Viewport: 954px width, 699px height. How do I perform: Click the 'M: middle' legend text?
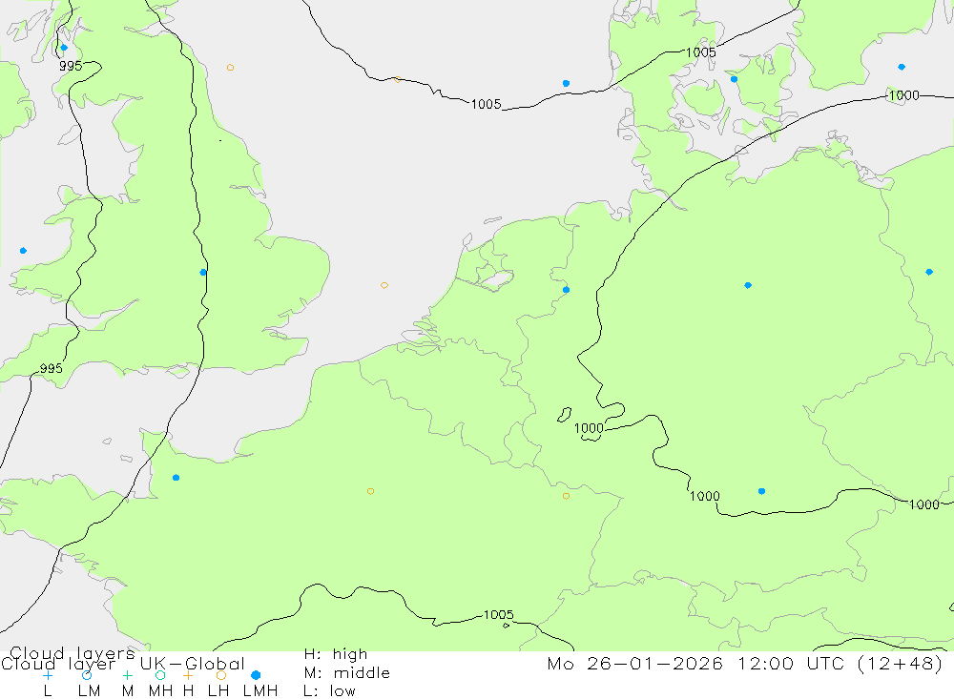coord(347,673)
